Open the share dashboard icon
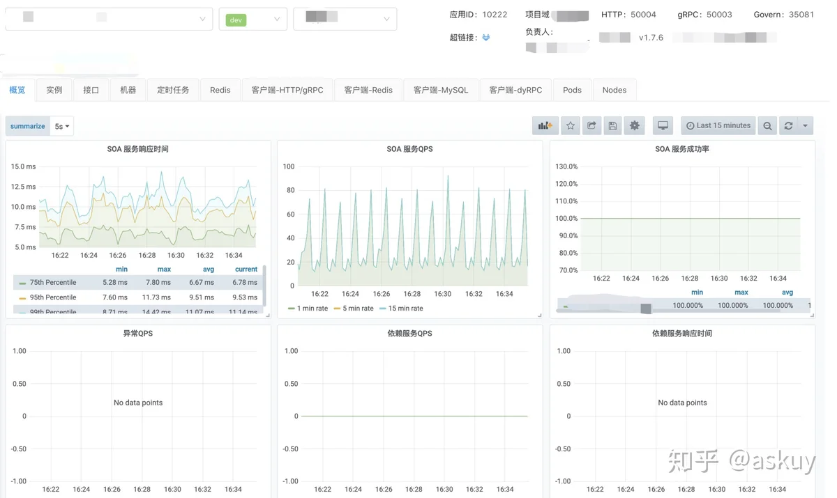This screenshot has width=837, height=498. click(591, 126)
